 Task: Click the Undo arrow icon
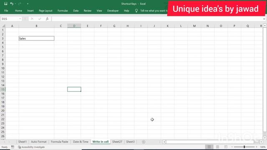tap(12, 4)
